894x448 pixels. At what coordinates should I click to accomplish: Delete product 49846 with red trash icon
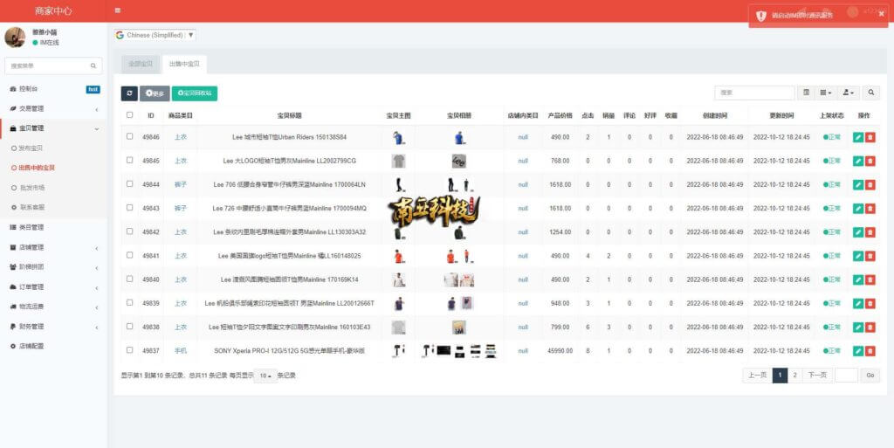pyautogui.click(x=870, y=137)
